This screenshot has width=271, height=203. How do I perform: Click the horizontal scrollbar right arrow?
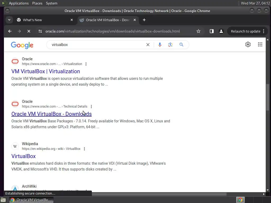click(x=264, y=194)
